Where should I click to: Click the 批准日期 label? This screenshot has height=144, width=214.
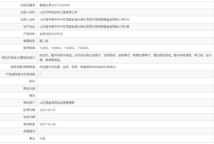pos(29,110)
